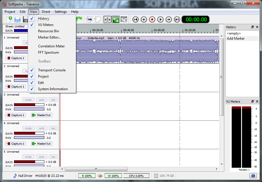
Task: Start recording with the red record button
Action: pos(152,19)
